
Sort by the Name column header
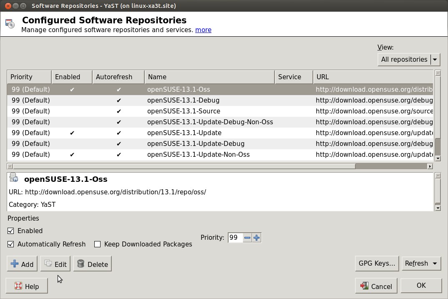(x=209, y=77)
